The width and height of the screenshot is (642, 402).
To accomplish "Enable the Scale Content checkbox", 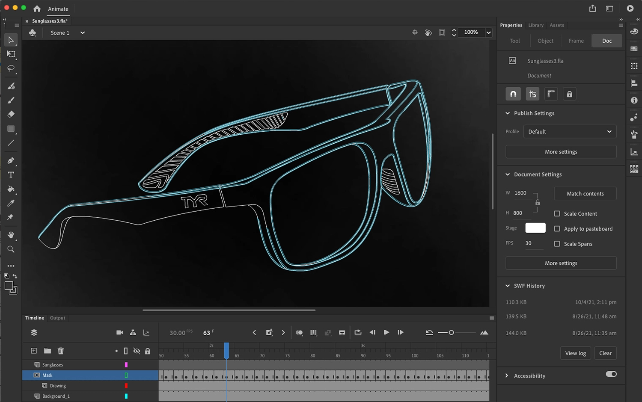I will point(557,213).
